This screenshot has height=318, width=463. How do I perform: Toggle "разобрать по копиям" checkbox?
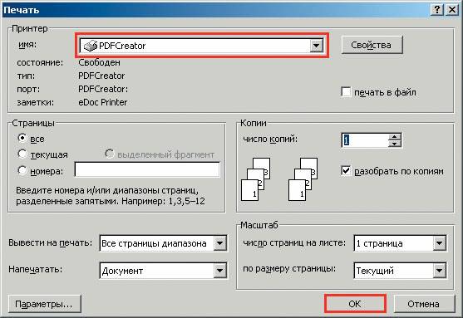coord(346,170)
